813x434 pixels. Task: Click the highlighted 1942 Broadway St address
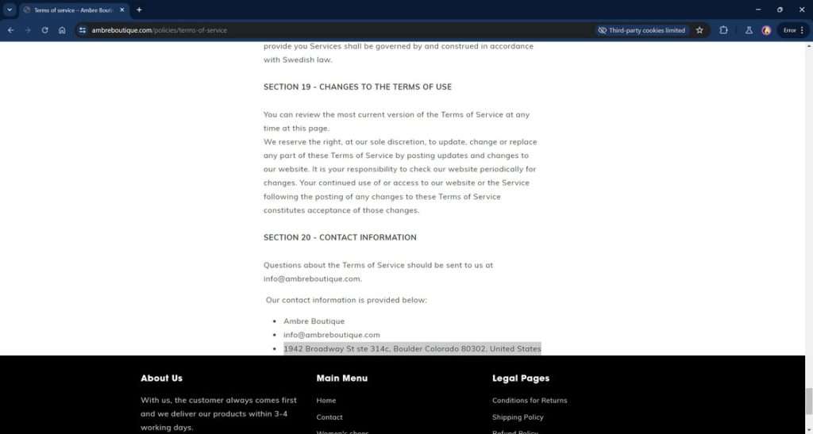coord(412,348)
